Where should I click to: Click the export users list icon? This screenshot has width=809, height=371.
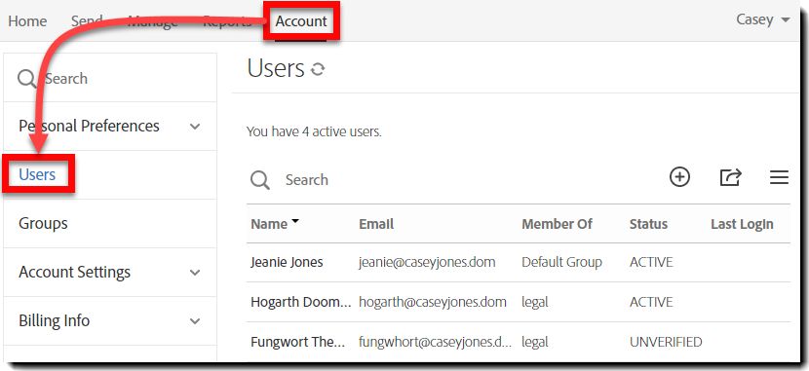[x=731, y=177]
